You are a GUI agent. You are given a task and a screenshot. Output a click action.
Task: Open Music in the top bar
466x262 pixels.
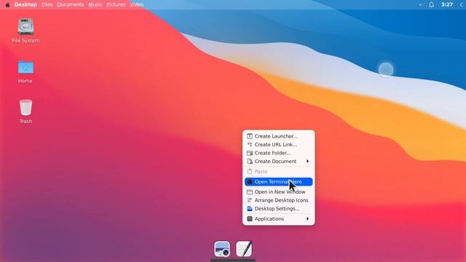[x=95, y=5]
